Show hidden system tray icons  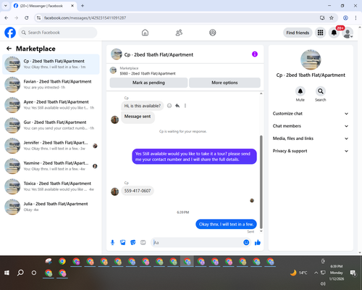click(316, 273)
